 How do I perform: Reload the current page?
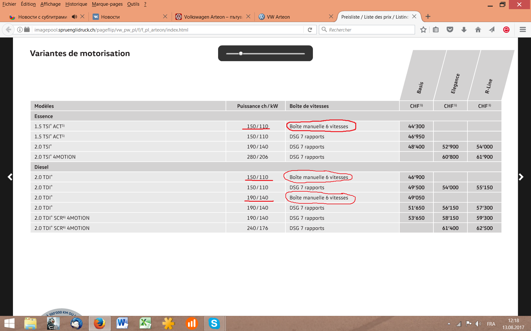310,30
